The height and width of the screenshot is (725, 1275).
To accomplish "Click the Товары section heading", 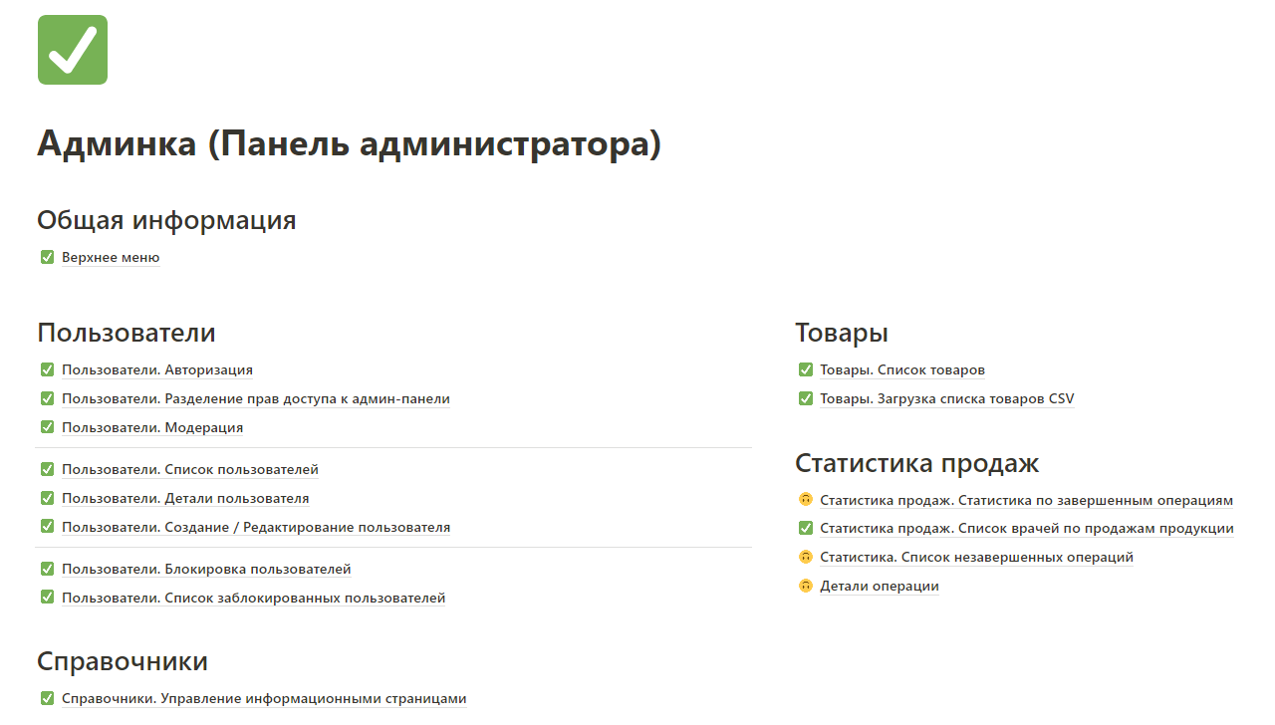I will tap(842, 333).
